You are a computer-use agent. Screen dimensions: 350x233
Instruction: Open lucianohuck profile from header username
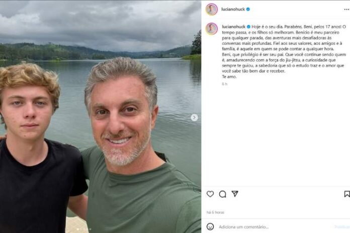233,9
